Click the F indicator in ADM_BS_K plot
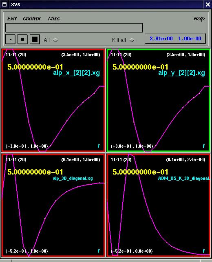 pos(204,251)
